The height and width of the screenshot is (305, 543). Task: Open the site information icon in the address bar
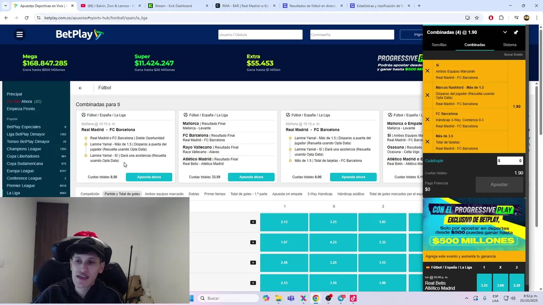click(38, 18)
